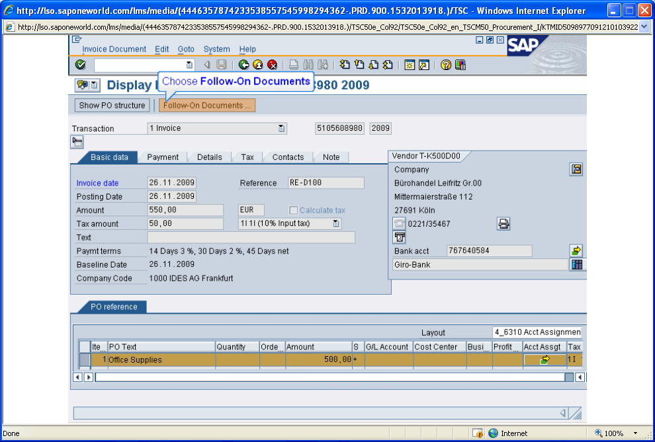Expand the browser address bar dropdown
Screen dimensions: 655x442
point(644,27)
